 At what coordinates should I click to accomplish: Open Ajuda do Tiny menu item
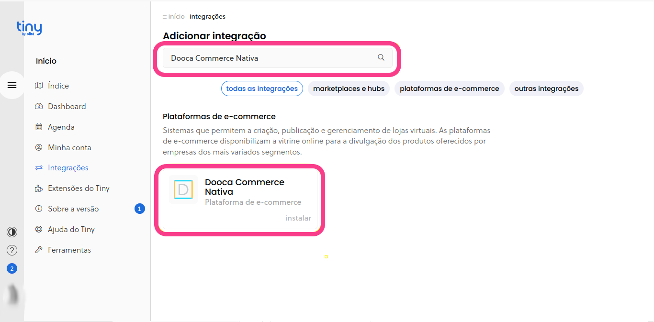click(71, 230)
